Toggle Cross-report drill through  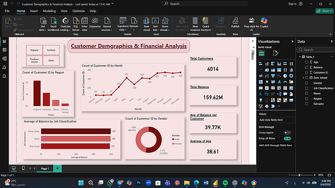point(287,132)
